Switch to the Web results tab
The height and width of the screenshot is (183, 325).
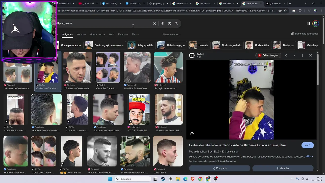tap(111, 34)
